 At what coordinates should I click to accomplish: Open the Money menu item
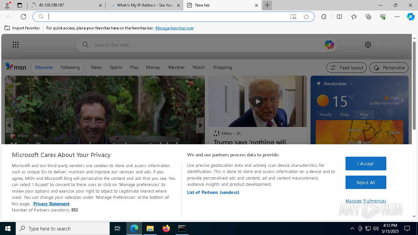click(153, 67)
